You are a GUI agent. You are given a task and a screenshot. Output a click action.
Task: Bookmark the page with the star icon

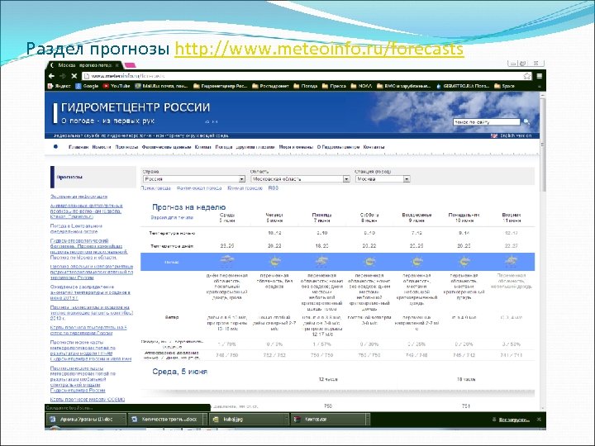(527, 76)
